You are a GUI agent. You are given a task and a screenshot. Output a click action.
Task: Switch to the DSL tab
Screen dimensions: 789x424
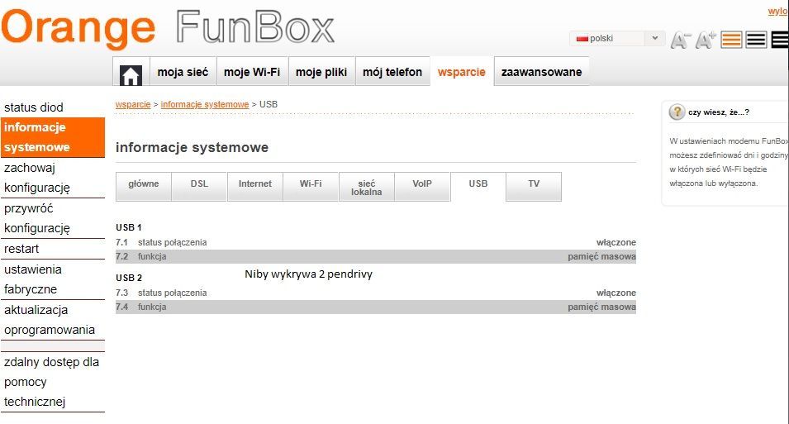coord(199,186)
